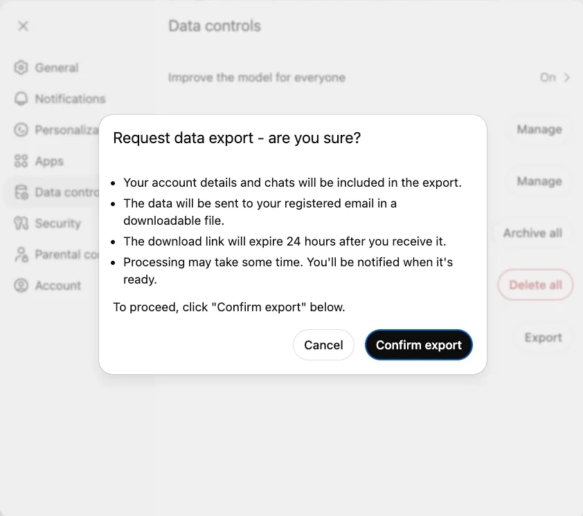Open Personalization icon in sidebar
This screenshot has height=516, width=583.
click(21, 129)
